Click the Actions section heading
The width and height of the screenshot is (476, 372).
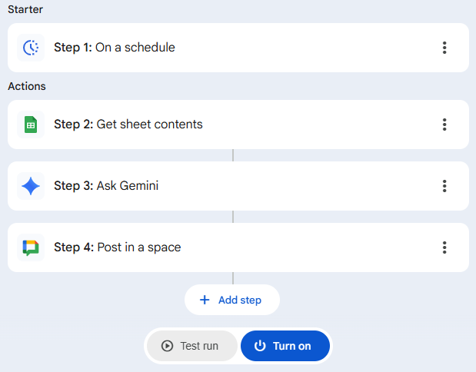point(27,86)
